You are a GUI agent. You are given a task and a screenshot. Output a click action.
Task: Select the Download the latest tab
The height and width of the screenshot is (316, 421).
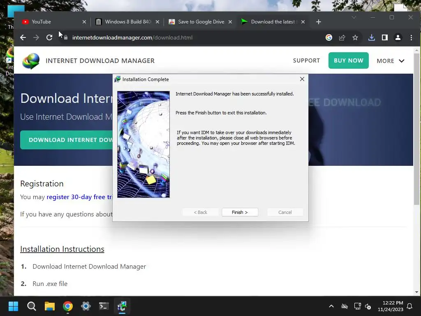pyautogui.click(x=273, y=22)
